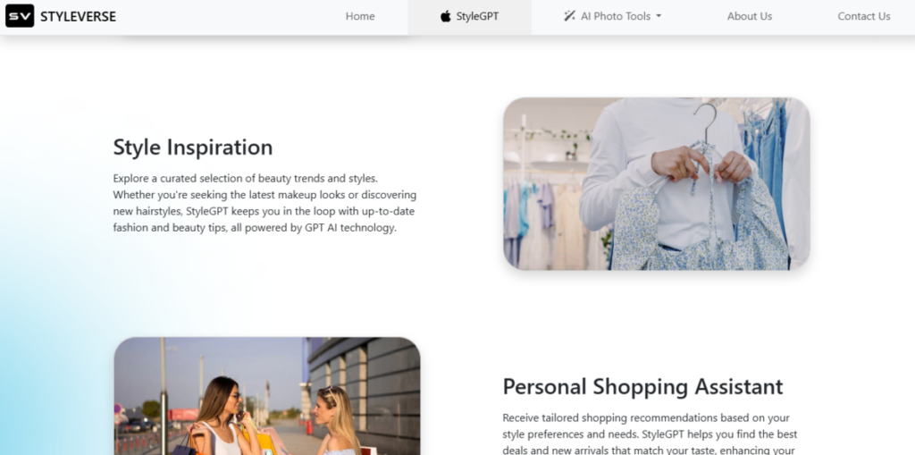915x455 pixels.
Task: Click the clothing store dress photo
Action: (x=657, y=183)
